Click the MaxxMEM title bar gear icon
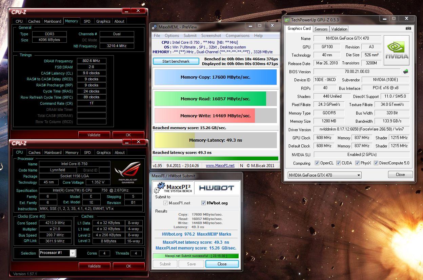 154,27
